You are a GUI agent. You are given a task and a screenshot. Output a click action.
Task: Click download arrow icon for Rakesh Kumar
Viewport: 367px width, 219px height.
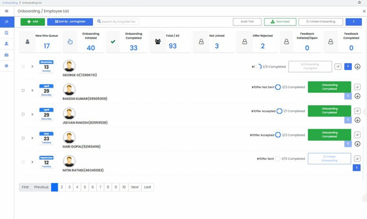[x=357, y=96]
